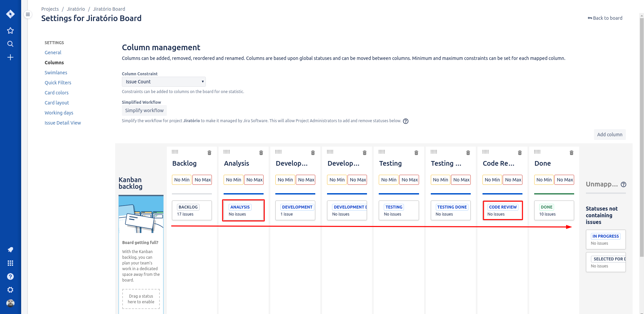This screenshot has width=644, height=314.
Task: Select the BACKLOG status card
Action: click(x=192, y=210)
